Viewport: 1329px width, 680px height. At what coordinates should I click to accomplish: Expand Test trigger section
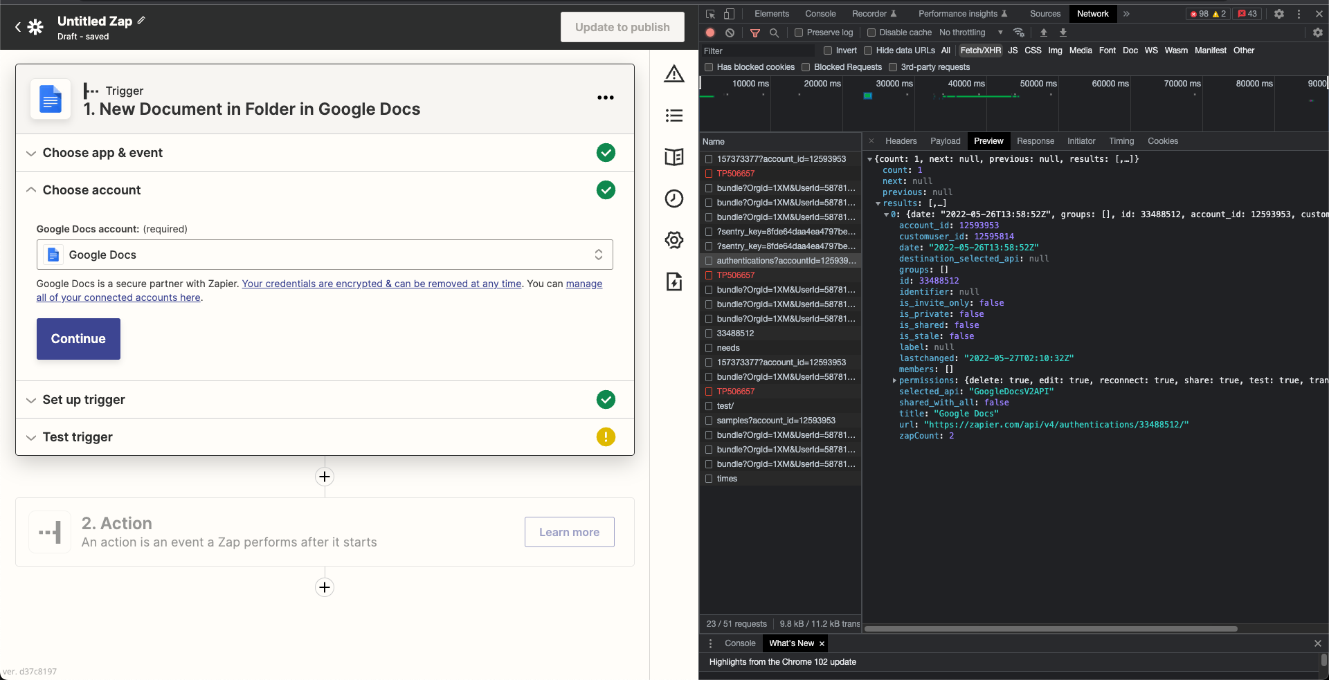(x=325, y=437)
